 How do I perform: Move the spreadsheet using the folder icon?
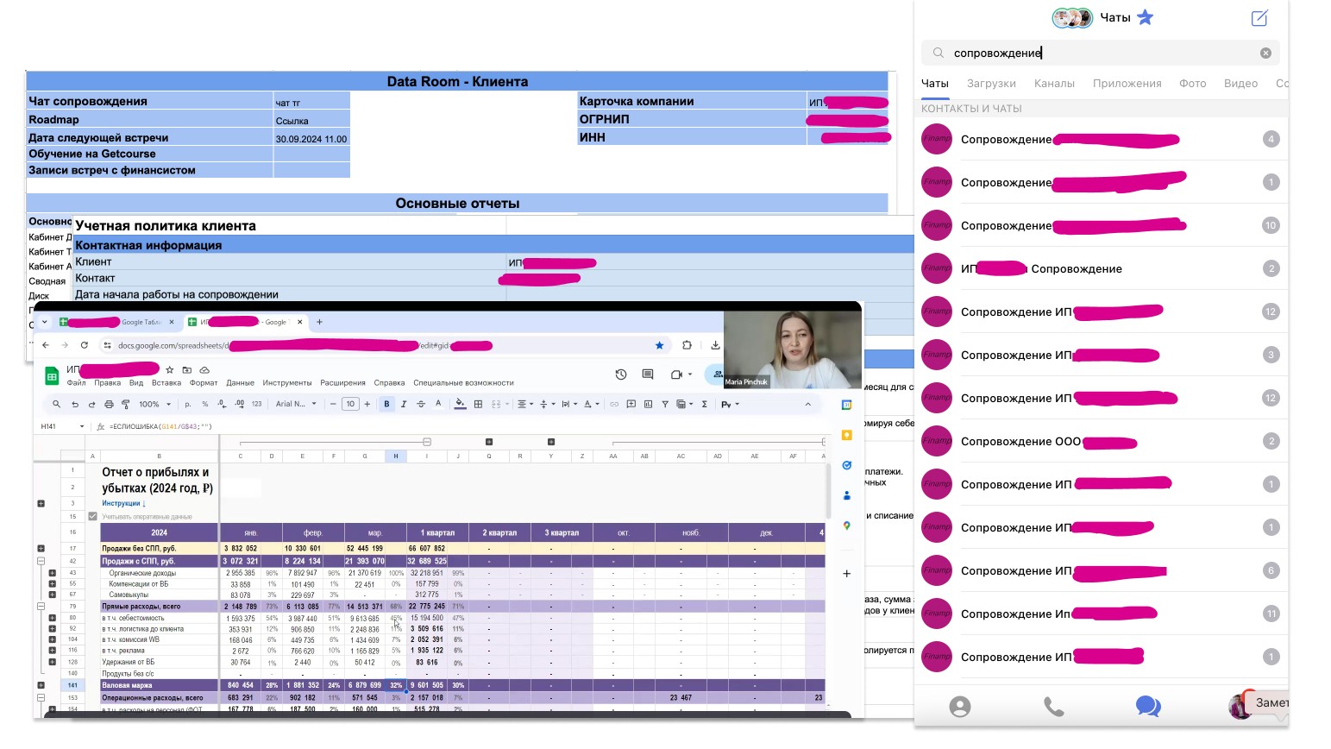point(187,370)
